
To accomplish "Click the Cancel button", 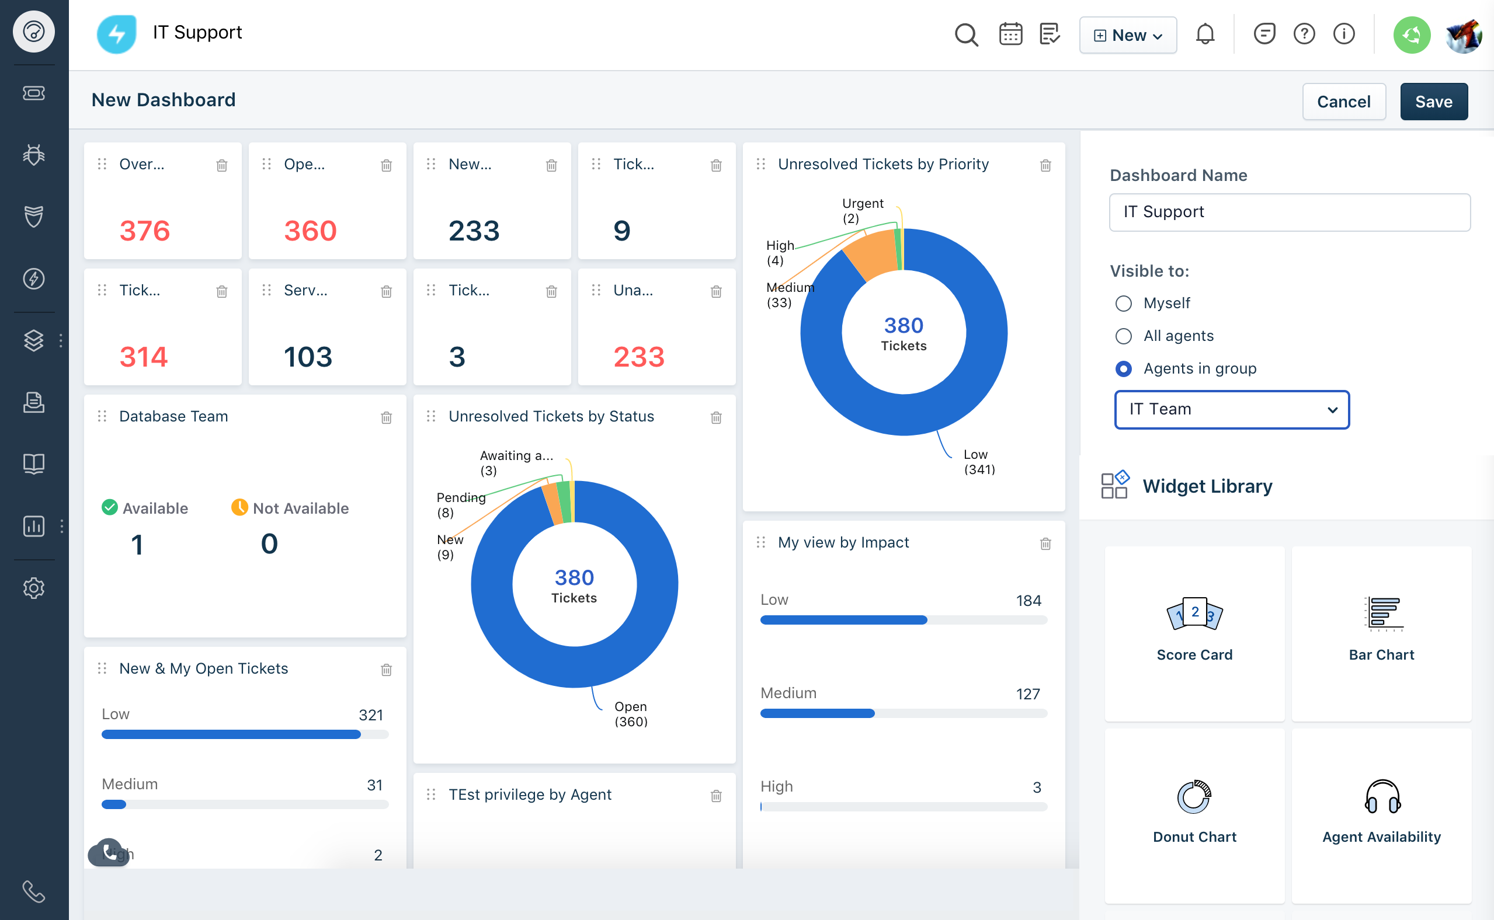I will (x=1343, y=102).
